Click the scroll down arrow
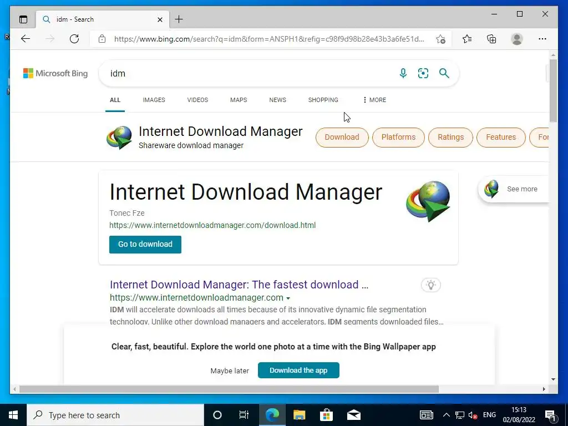Viewport: 568px width, 426px height. point(553,379)
